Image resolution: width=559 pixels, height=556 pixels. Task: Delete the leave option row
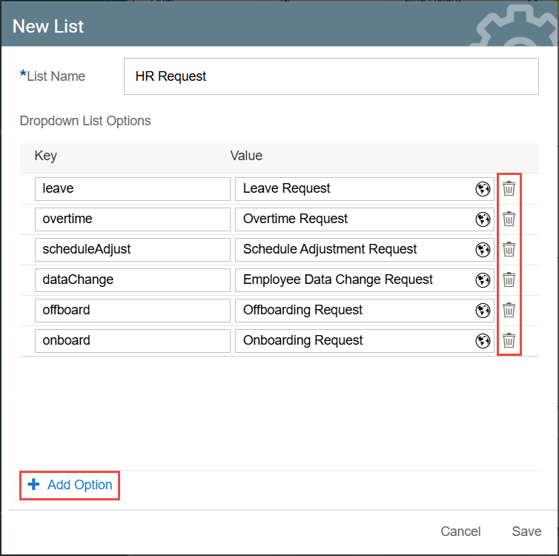[x=509, y=188]
